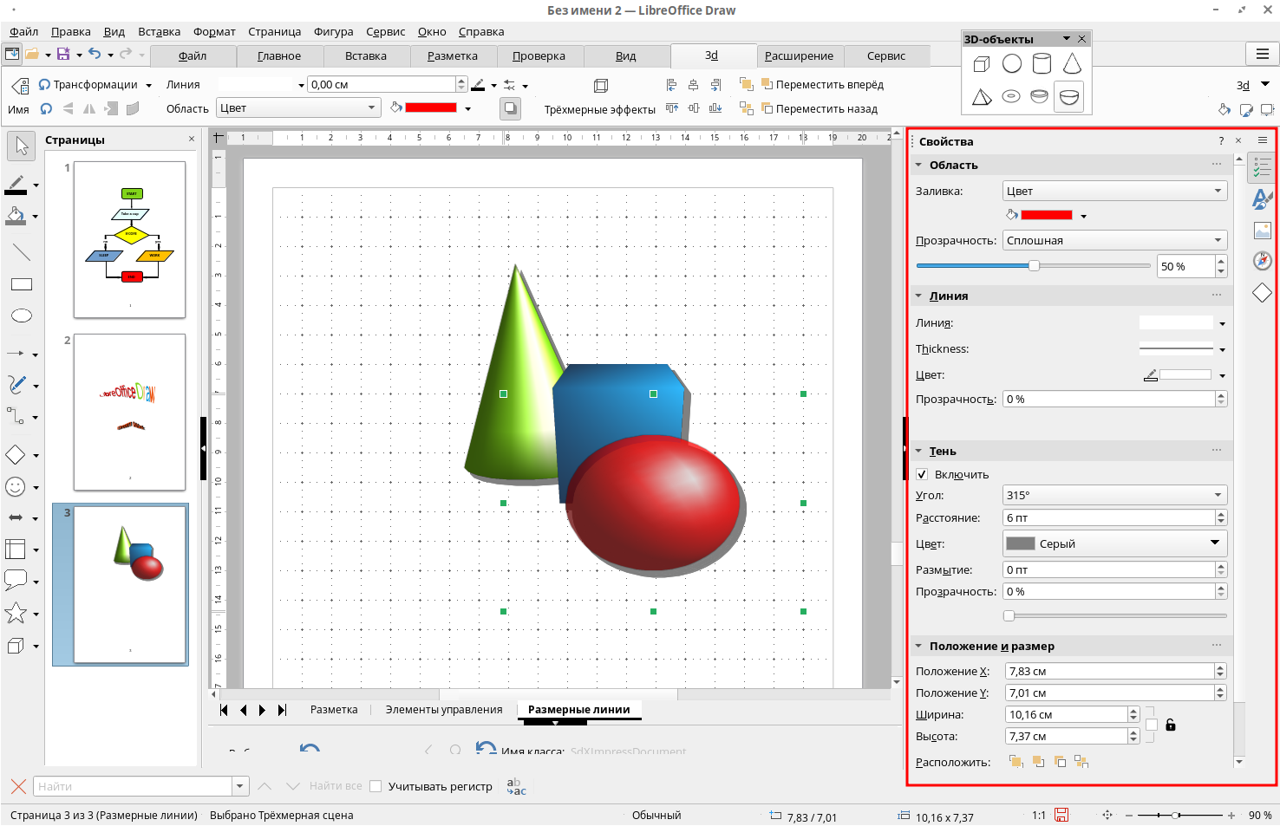
Task: Select the Cone shape in 3D-объекты palette
Action: coord(1072,64)
